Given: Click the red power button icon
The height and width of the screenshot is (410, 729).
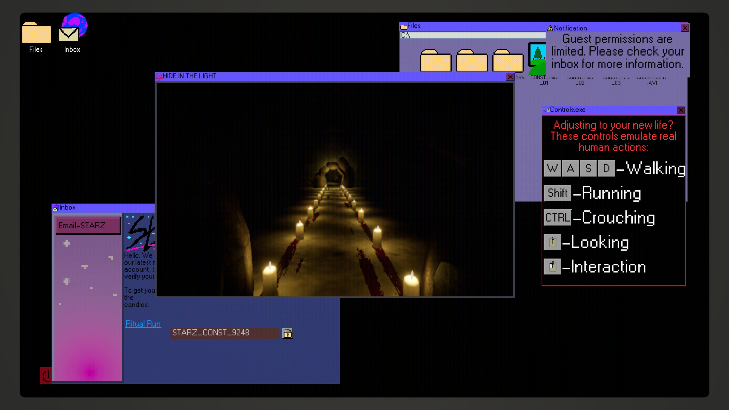Looking at the screenshot, I should coord(46,376).
